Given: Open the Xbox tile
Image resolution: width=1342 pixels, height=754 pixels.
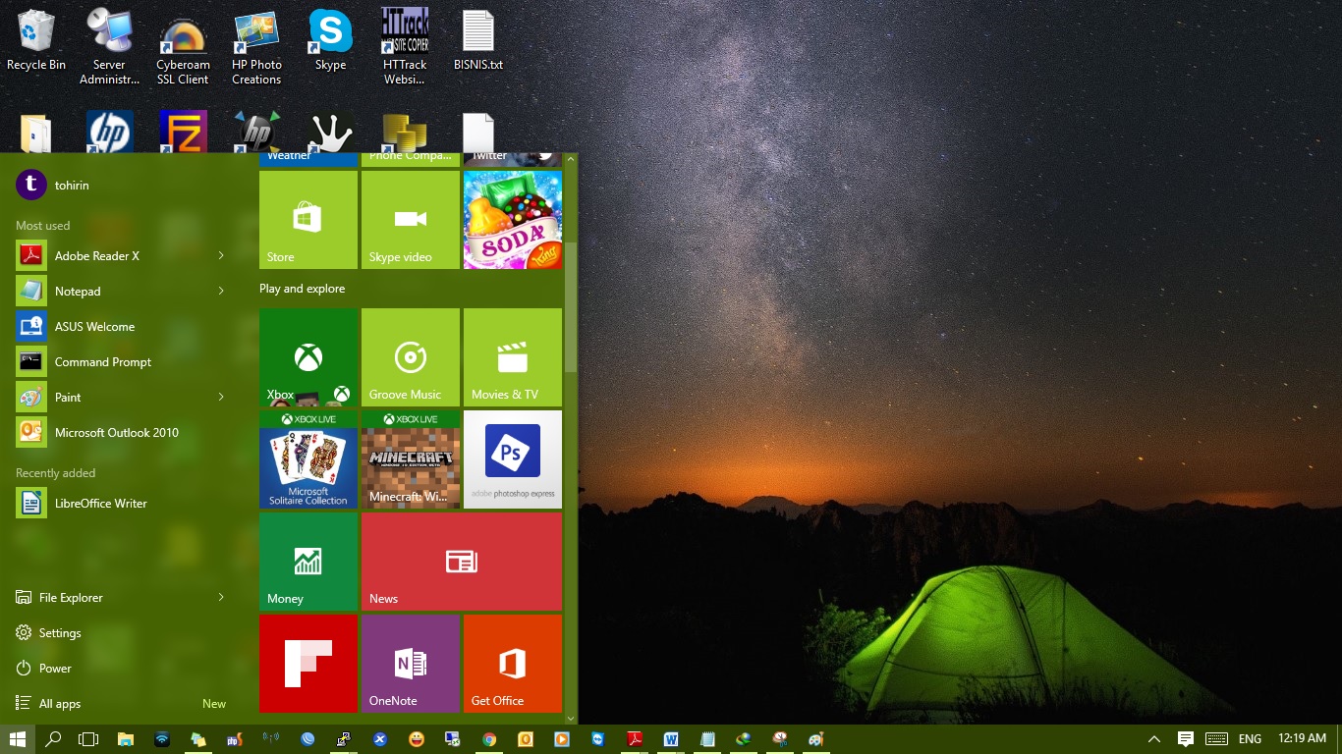Looking at the screenshot, I should point(308,357).
